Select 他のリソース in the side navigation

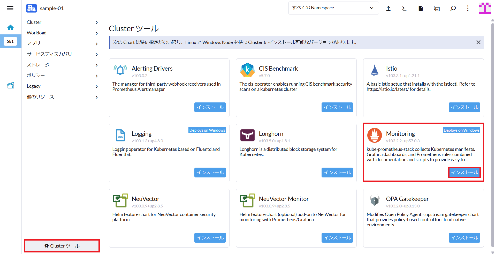pyautogui.click(x=40, y=97)
